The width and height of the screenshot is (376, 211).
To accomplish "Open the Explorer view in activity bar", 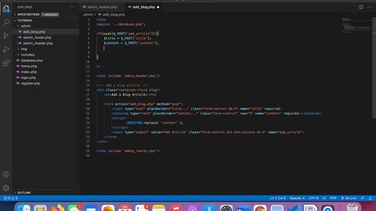I will point(6,9).
